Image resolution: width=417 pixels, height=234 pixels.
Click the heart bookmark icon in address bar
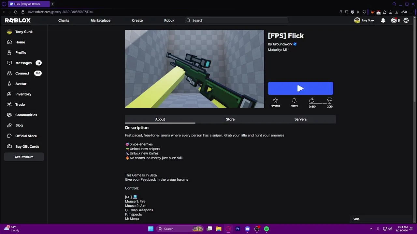click(364, 12)
